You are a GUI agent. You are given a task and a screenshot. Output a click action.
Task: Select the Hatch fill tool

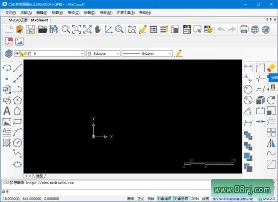[7, 143]
